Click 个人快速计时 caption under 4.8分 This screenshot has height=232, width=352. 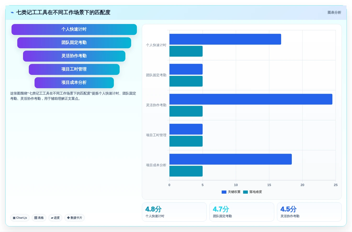[x=155, y=216]
